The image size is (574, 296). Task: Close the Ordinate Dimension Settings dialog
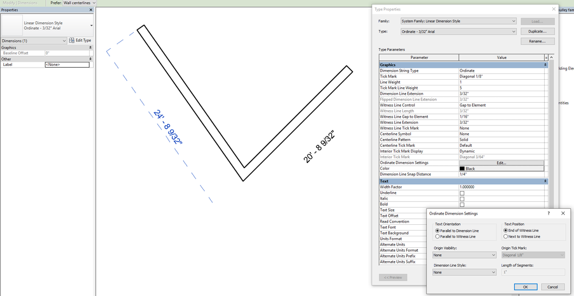(x=563, y=213)
